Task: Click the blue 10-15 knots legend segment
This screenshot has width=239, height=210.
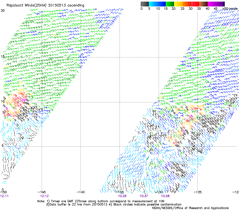Action: (161, 4)
